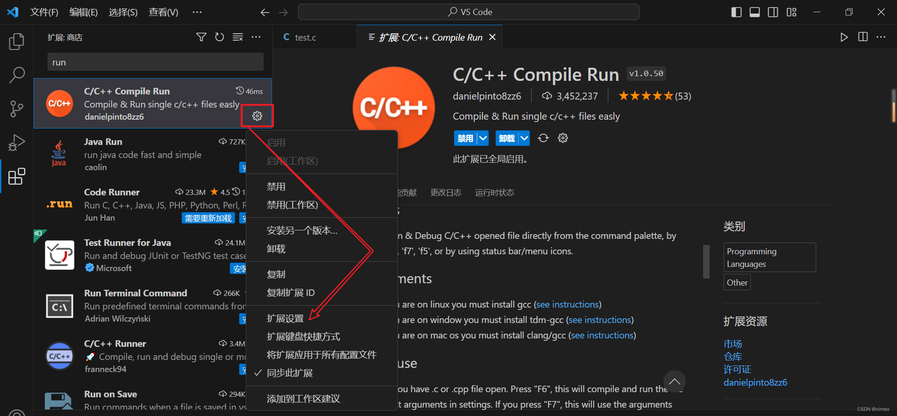Open the Search view in activity bar
The height and width of the screenshot is (416, 897).
17,75
